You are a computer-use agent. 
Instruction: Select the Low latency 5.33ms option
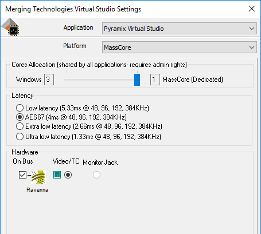(83, 108)
